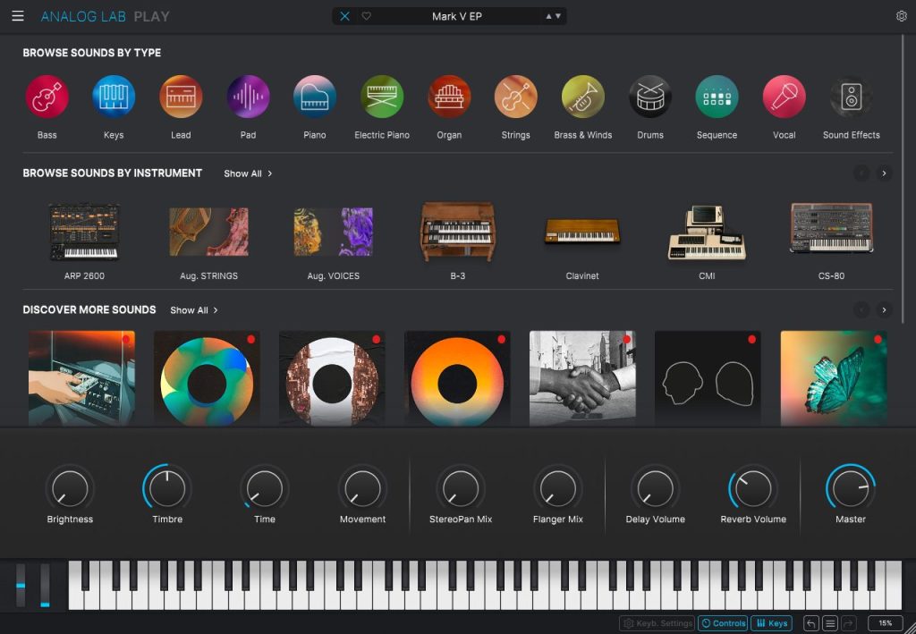Open the Organ sounds category
This screenshot has width=916, height=634.
tap(449, 97)
